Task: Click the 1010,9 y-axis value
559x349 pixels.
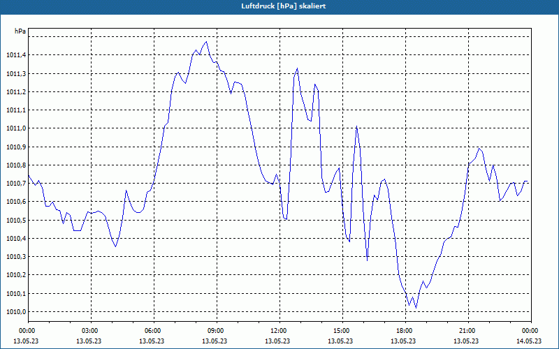Action: [x=15, y=147]
